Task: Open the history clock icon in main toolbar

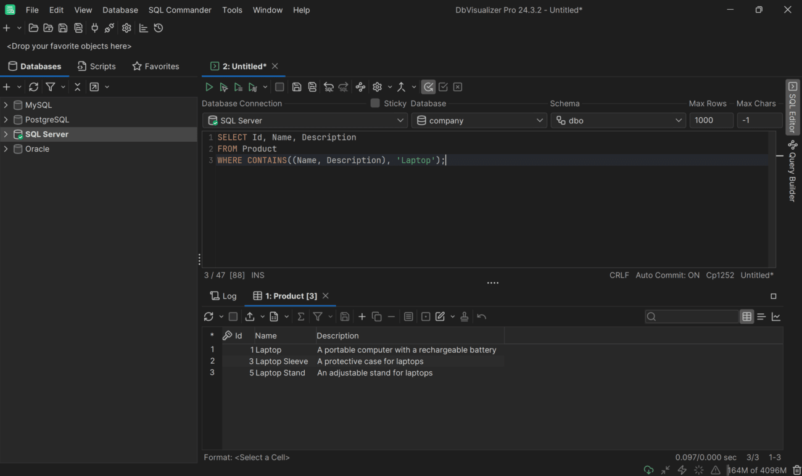Action: [159, 28]
